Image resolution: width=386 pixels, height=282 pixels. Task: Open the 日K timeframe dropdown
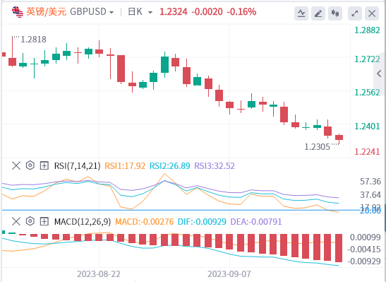(140, 11)
